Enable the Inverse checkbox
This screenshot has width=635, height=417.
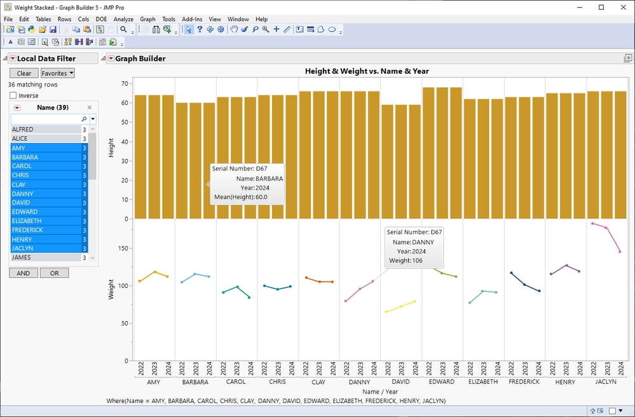pyautogui.click(x=13, y=95)
